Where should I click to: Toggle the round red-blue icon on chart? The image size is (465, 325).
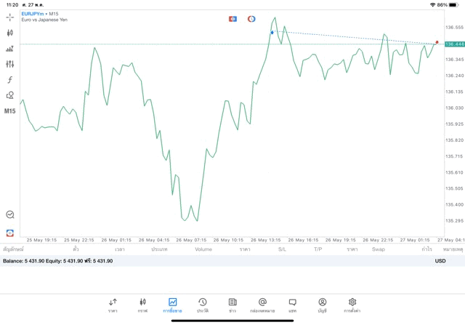(x=251, y=19)
